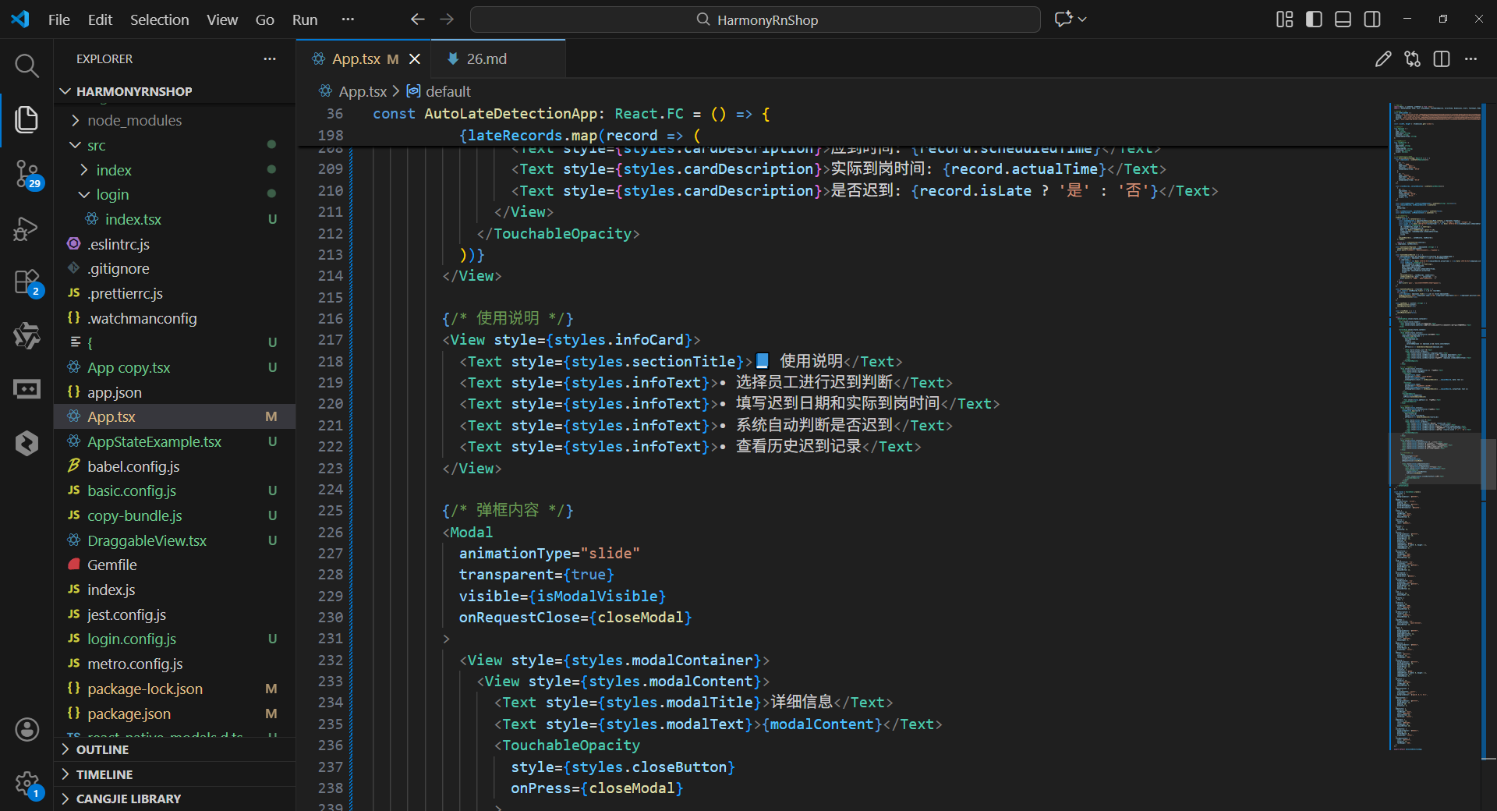
Task: Toggle the bottom Panel visibility
Action: 1343,19
